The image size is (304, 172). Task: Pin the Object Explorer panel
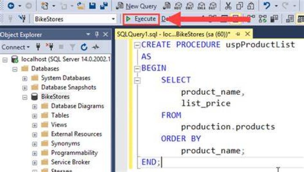(x=97, y=34)
